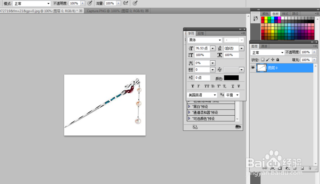The height and width of the screenshot is (184, 320).
Task: Lock layer position with the move icon
Action: pyautogui.click(x=272, y=60)
